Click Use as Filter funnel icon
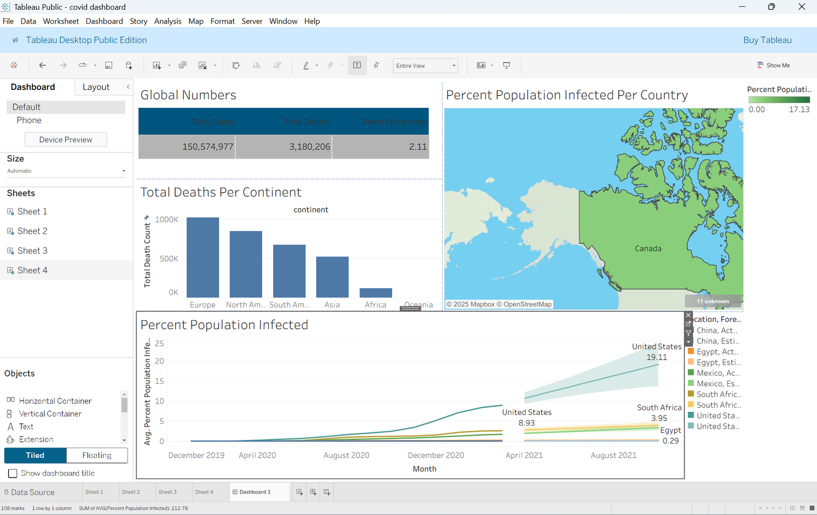The width and height of the screenshot is (817, 515). [x=688, y=333]
